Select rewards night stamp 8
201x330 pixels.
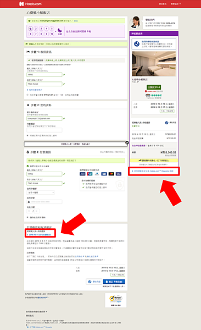tap(41, 34)
